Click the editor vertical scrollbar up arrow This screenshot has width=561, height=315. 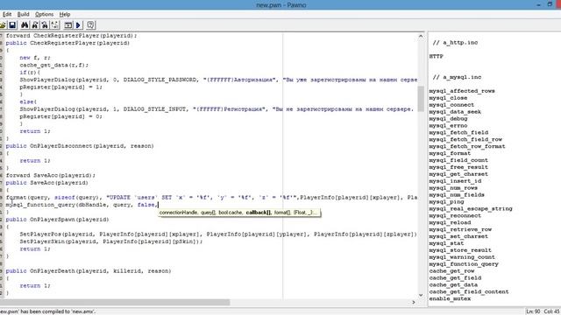tap(421, 37)
